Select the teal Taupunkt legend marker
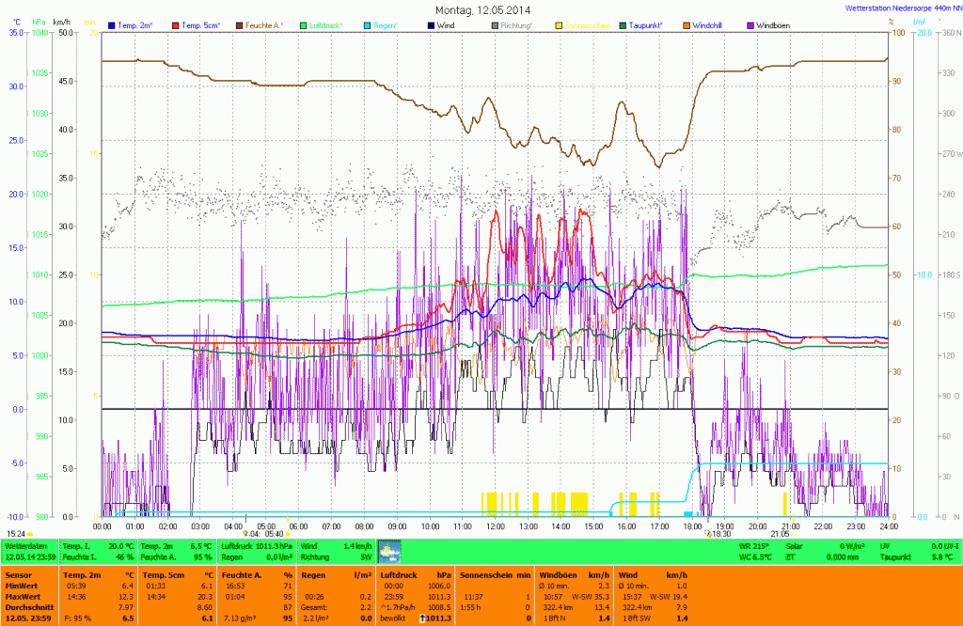Screen dimensions: 963x626 click(x=623, y=23)
